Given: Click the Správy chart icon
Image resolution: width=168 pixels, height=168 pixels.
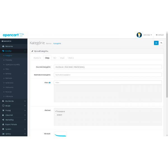Looking at the screenshot, I should pyautogui.click(x=3, y=134).
